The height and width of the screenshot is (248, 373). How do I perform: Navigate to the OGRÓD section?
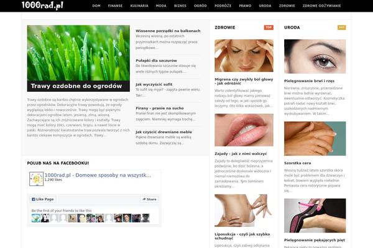click(200, 6)
